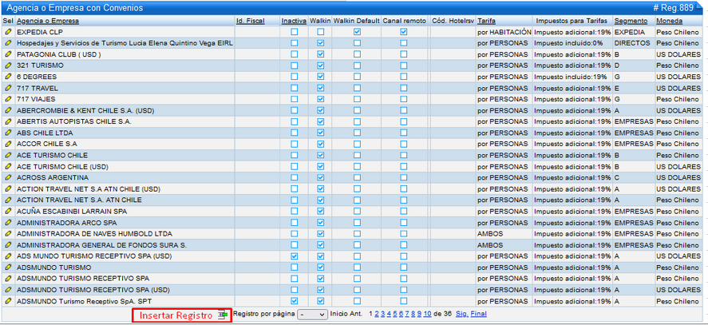
Task: Edit ACCOR CHILE S.A row pencil icon
Action: tap(8, 144)
